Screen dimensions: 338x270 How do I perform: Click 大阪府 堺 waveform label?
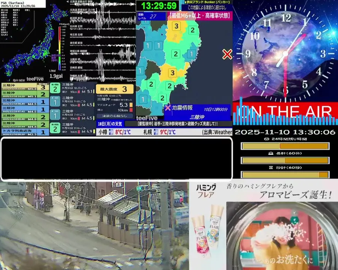click(x=75, y=59)
